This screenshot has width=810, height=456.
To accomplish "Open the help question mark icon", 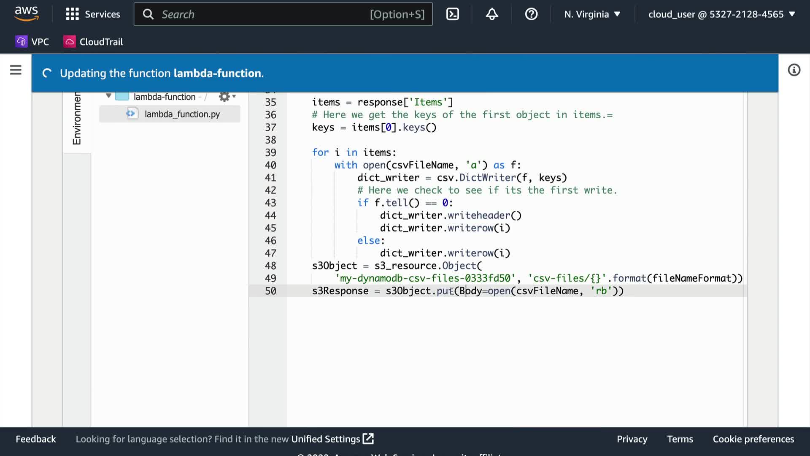I will (531, 14).
